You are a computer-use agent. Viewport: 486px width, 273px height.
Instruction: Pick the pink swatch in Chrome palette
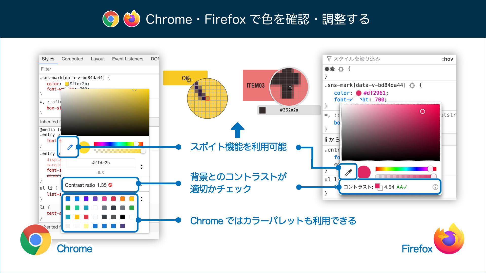pos(104,199)
